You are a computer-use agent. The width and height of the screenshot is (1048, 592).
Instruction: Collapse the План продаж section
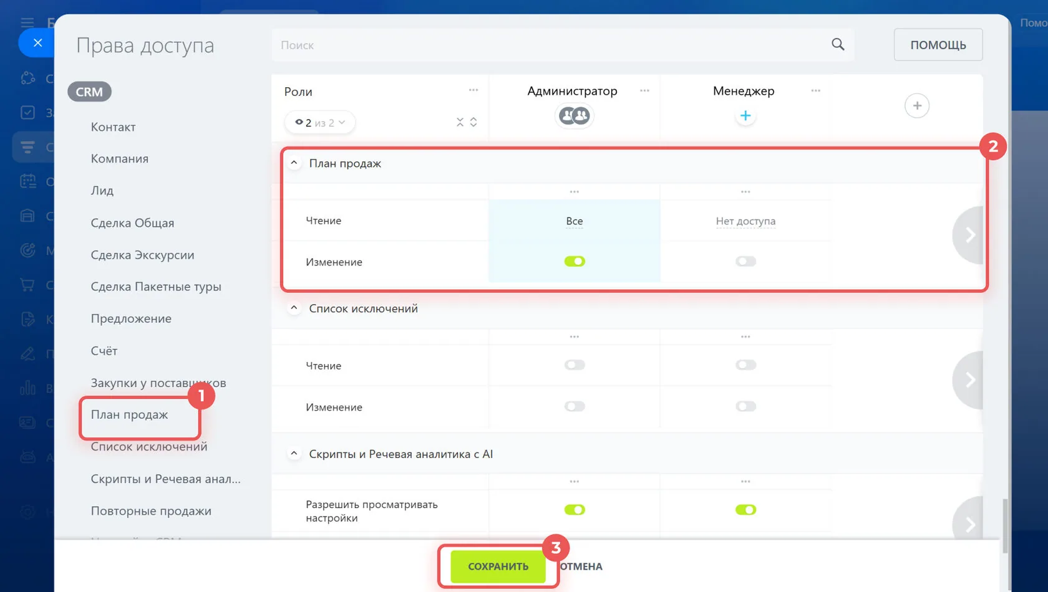pos(294,163)
